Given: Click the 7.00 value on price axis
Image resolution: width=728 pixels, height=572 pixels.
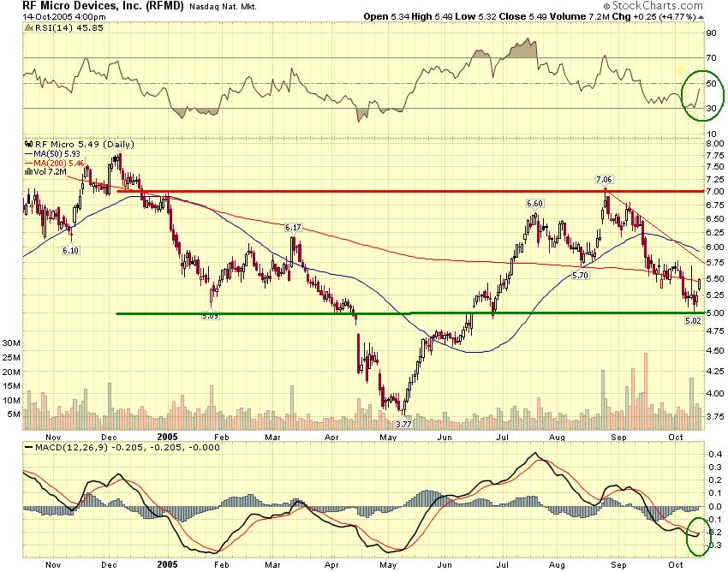Looking at the screenshot, I should pyautogui.click(x=715, y=191).
